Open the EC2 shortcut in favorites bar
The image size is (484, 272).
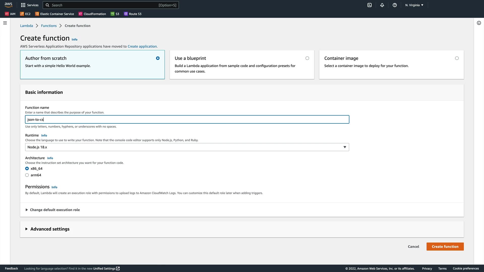point(25,14)
